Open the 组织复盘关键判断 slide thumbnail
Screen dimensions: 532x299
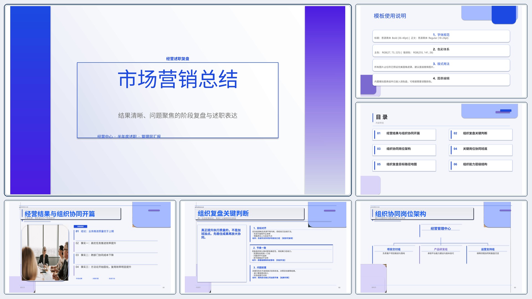[x=265, y=247]
